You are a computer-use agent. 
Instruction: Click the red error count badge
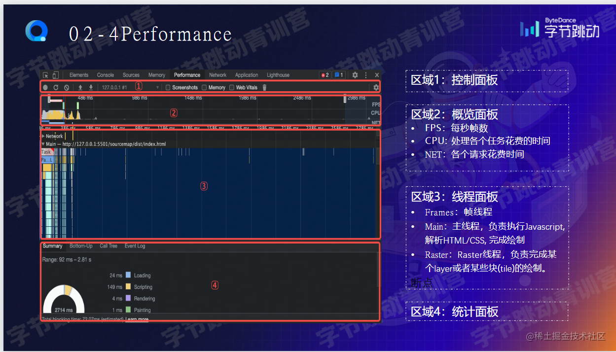click(325, 75)
